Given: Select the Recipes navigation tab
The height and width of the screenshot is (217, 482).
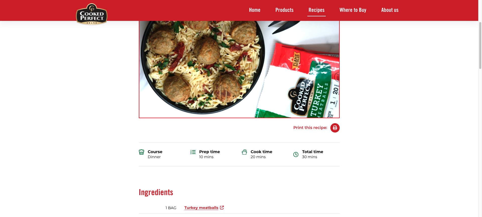Looking at the screenshot, I should coord(317,10).
